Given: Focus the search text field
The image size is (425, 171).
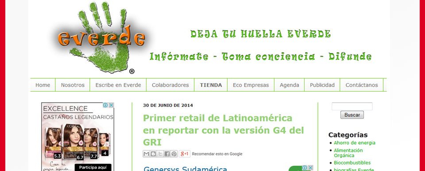Looking at the screenshot, I should pyautogui.click(x=352, y=106).
